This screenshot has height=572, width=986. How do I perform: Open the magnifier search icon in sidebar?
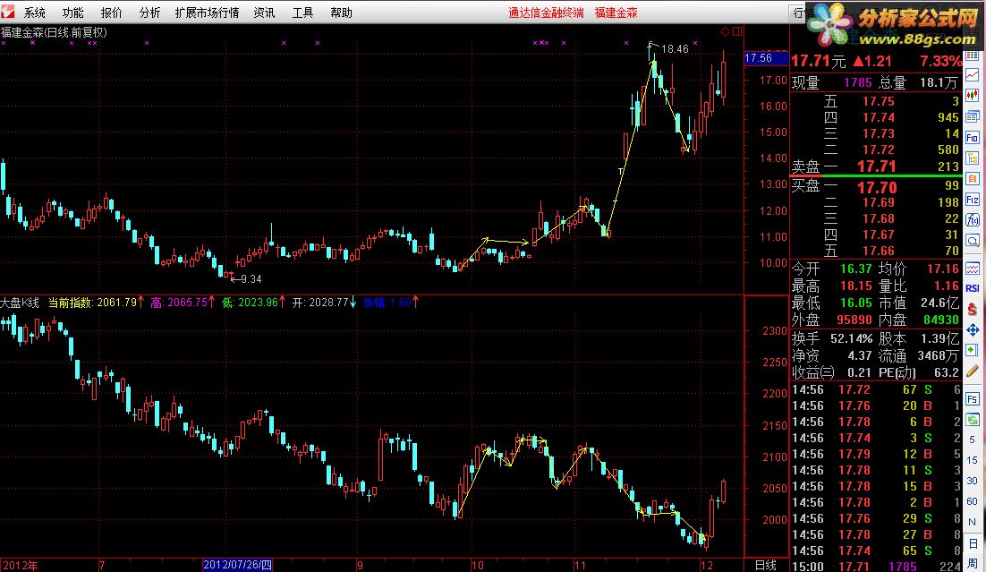973,241
